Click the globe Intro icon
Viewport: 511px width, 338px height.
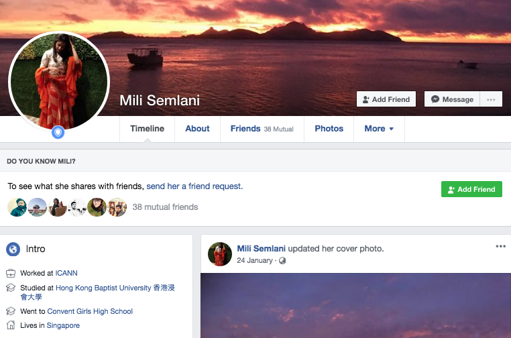point(13,249)
